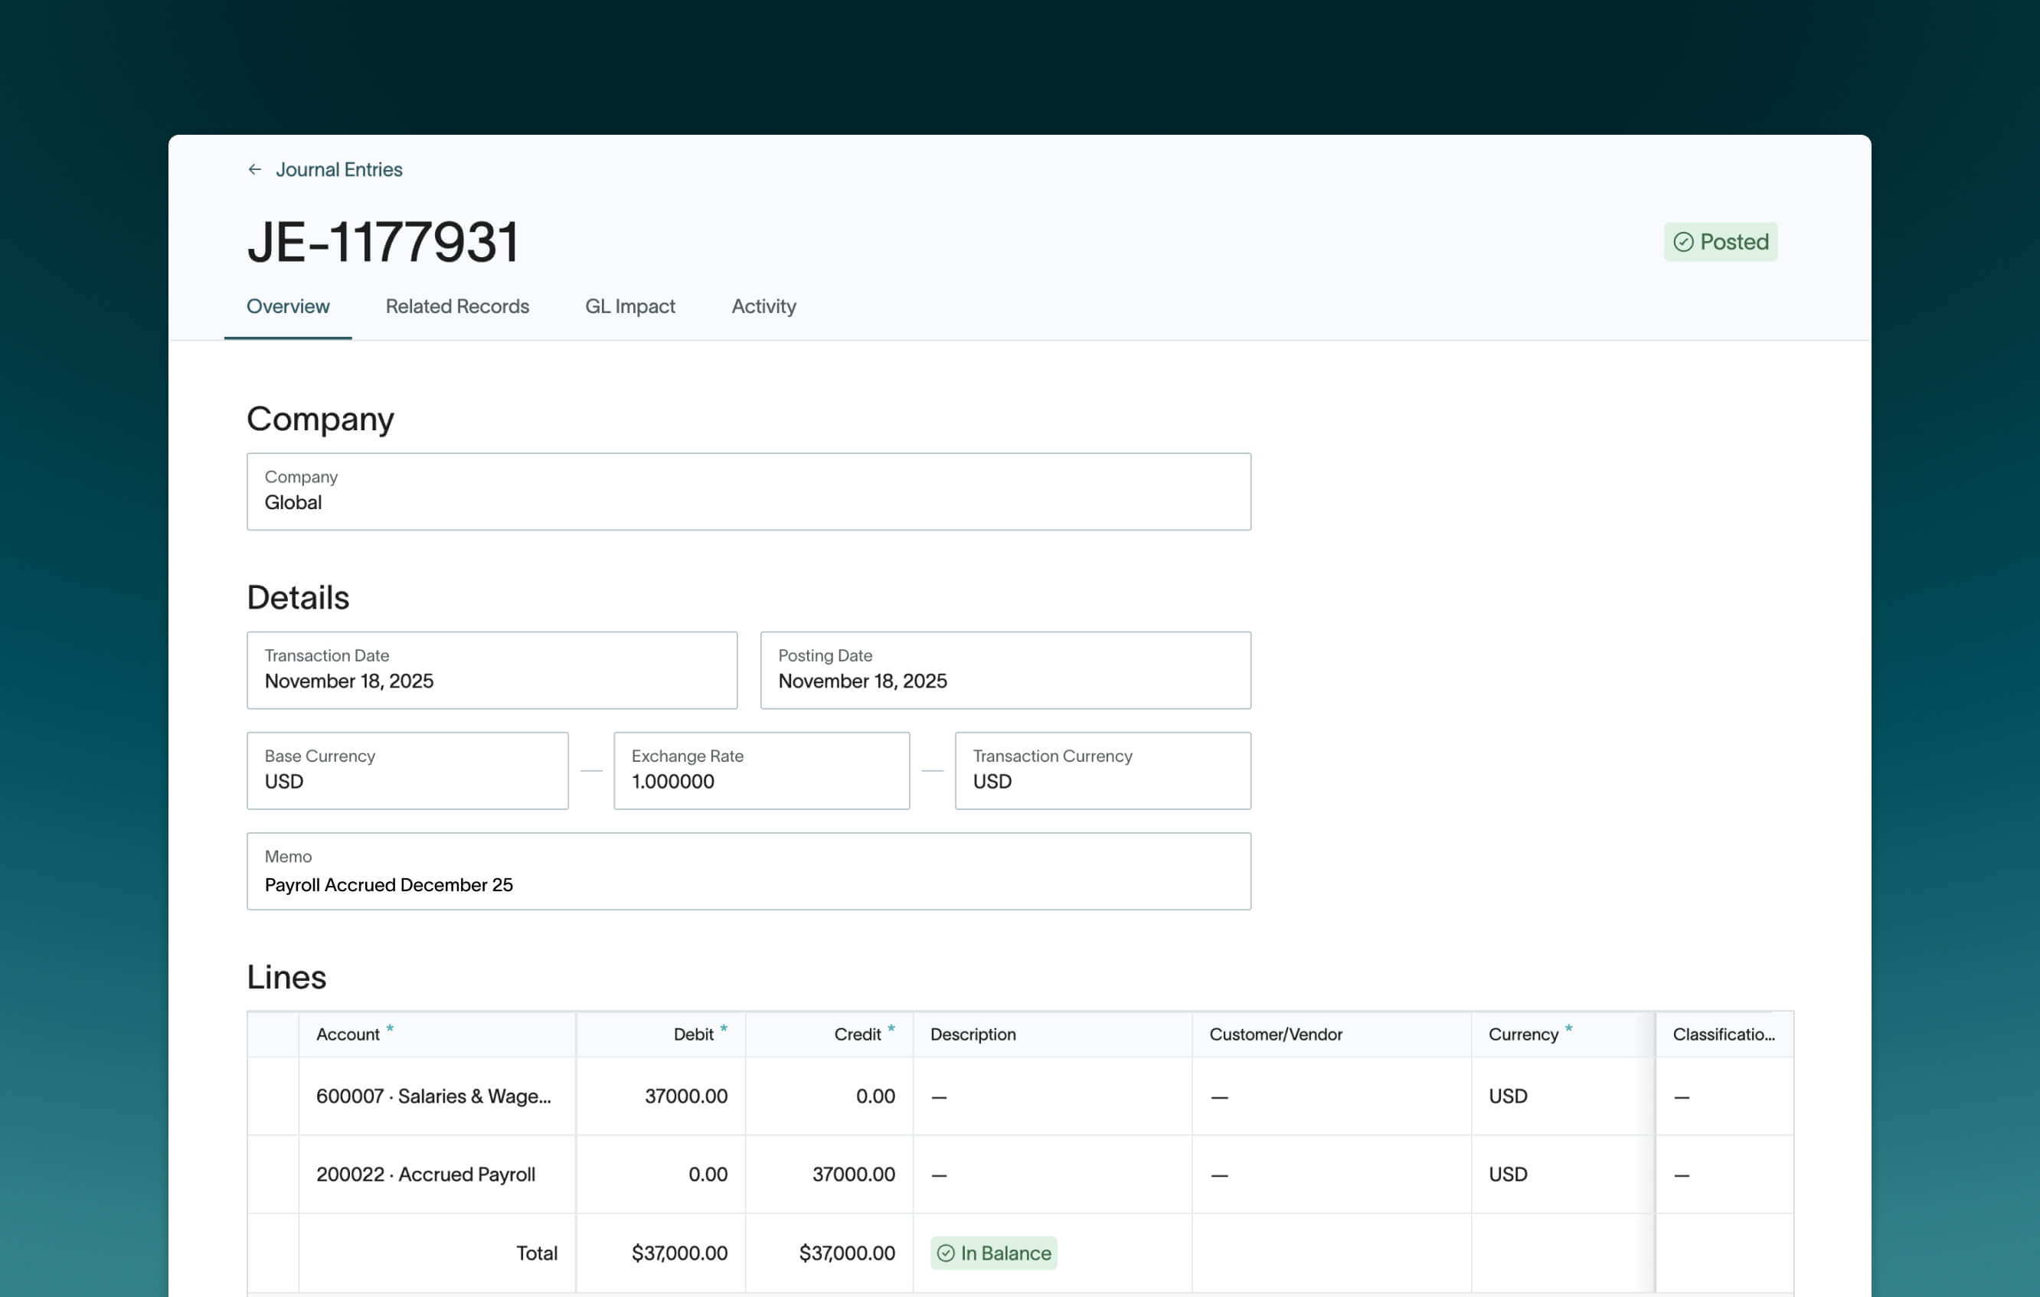Click the Posted status badge
2040x1297 pixels.
(1720, 242)
